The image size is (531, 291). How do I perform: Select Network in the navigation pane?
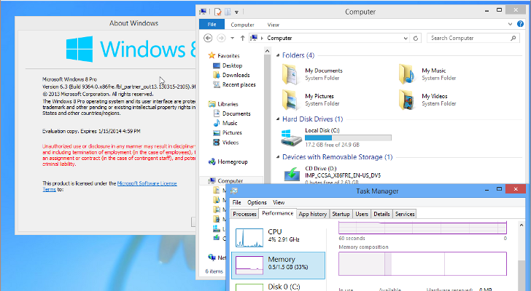217,258
